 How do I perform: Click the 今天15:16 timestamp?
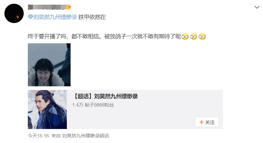38,136
